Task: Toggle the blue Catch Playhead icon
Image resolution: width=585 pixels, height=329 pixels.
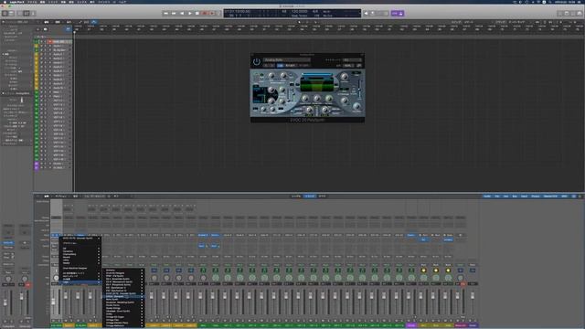Action: coord(94,22)
